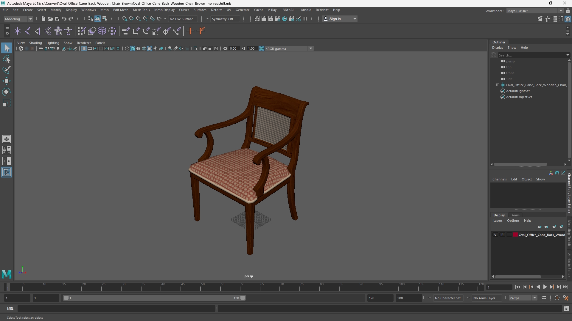
Task: Switch to single perspective view layout
Action: [x=7, y=139]
